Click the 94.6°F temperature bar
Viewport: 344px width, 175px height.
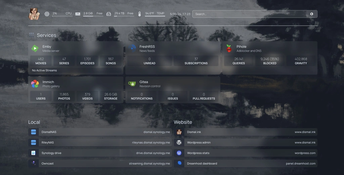155,16
